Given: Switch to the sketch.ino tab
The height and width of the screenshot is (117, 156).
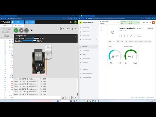Looking at the screenshot, I should [6, 26].
